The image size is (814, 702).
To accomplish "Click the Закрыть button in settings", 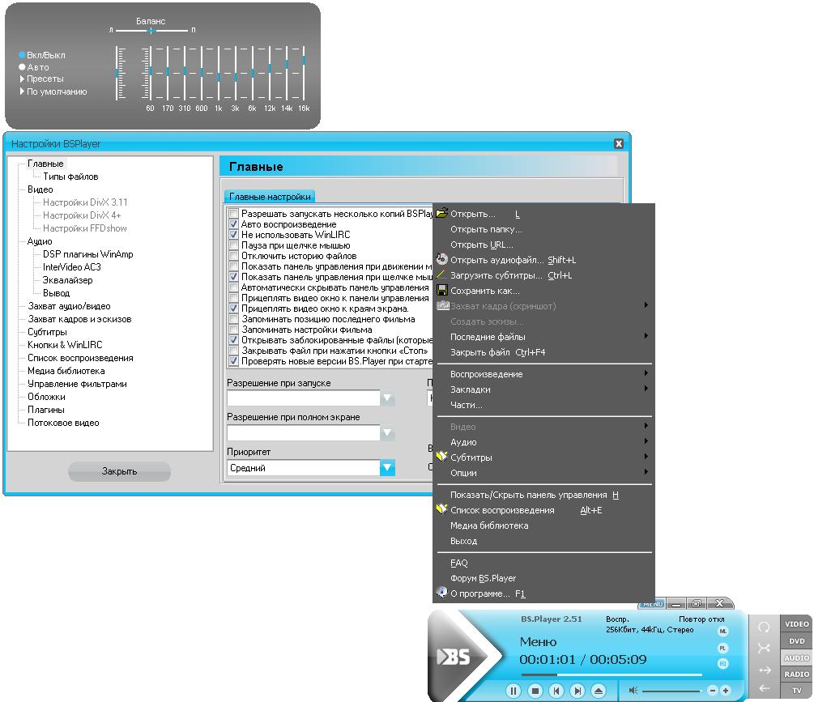I will pos(119,471).
